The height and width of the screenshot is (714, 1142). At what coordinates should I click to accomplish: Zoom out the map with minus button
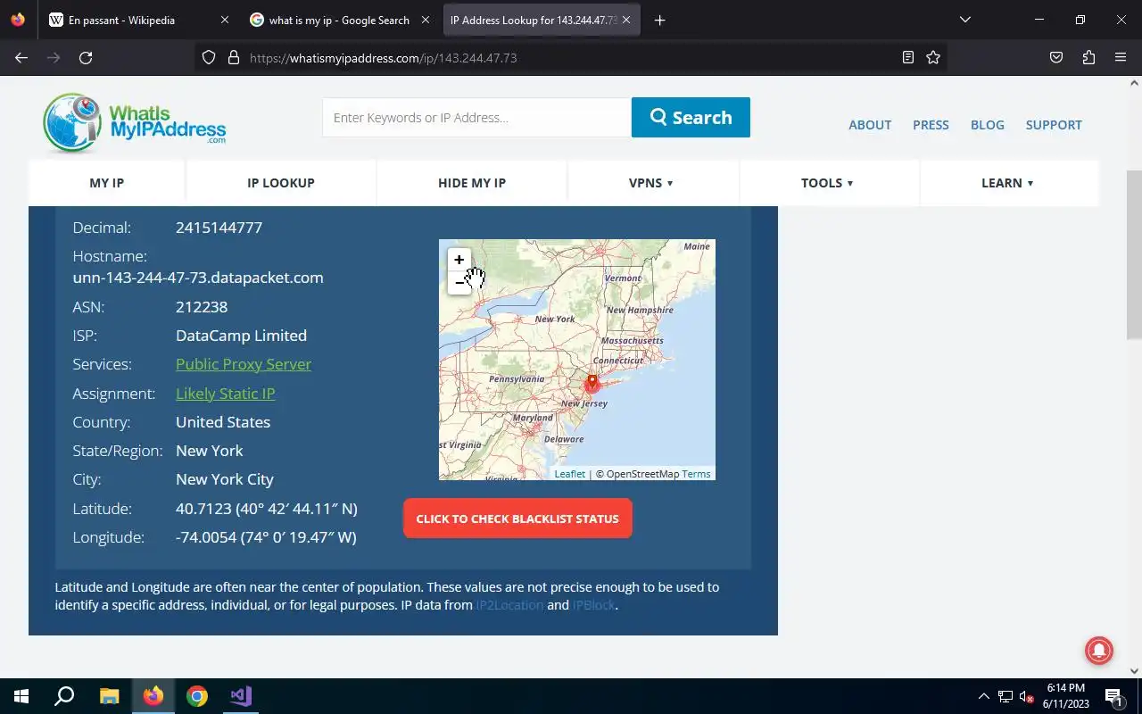[x=459, y=283]
